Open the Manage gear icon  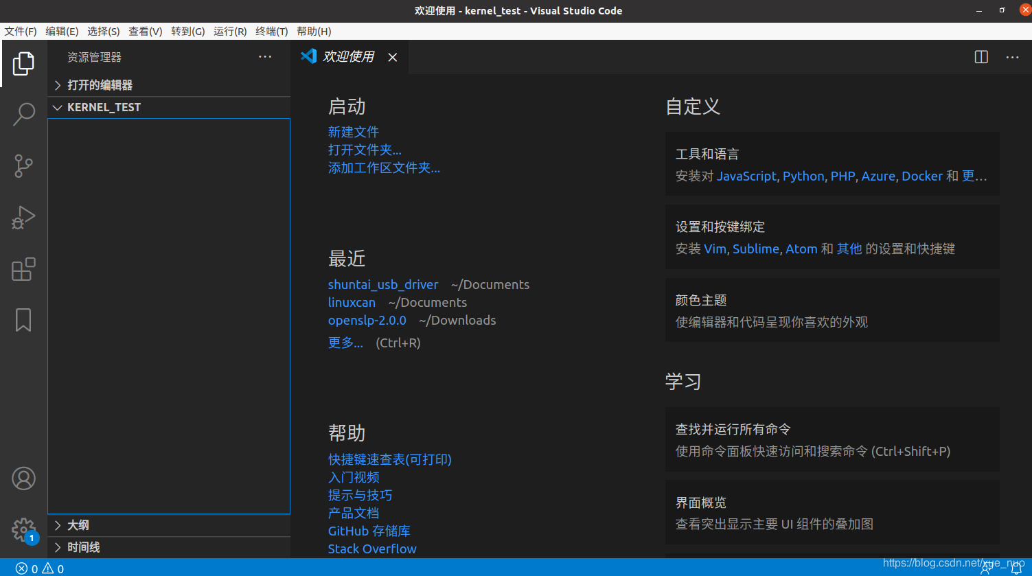point(23,529)
